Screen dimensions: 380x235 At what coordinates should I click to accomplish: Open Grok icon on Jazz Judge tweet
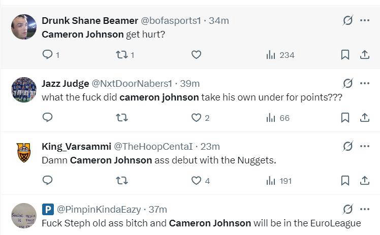click(x=347, y=83)
